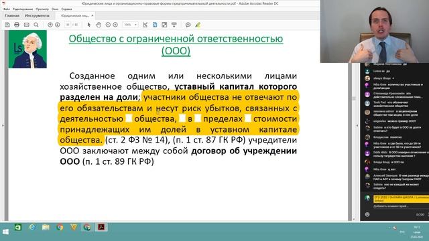
Task: Click the Add comment speech bubble icon
Action: [x=188, y=25]
